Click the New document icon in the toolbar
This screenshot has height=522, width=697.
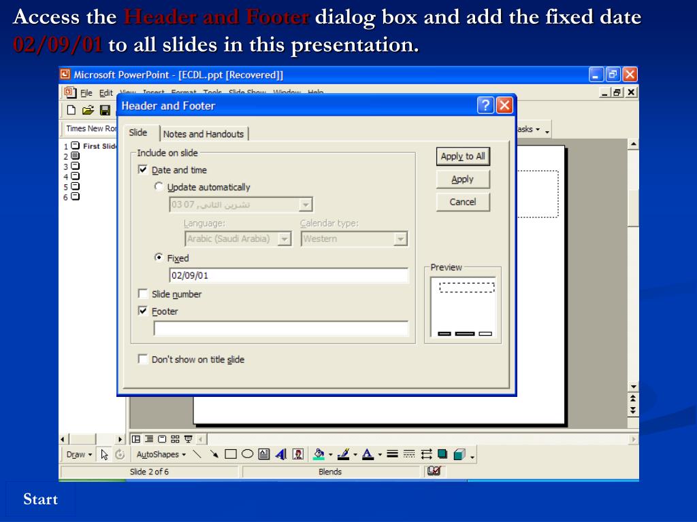(71, 110)
